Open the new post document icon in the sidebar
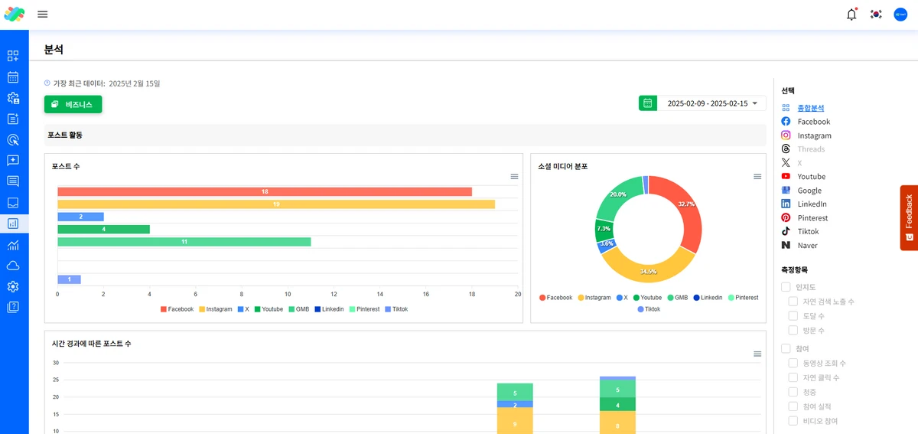Image resolution: width=918 pixels, height=434 pixels. point(13,119)
